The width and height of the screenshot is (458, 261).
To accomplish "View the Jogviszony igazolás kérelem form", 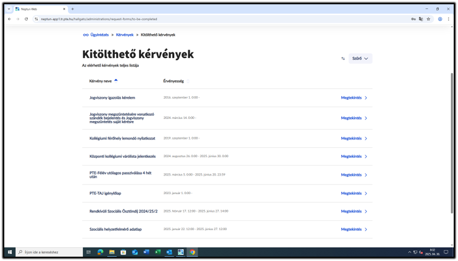I will (354, 98).
